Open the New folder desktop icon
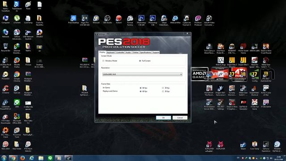Viewport: 286px width, 161px height. [17, 145]
